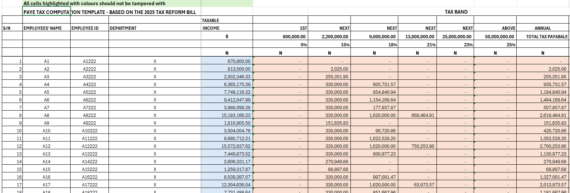Viewport: 570px width, 193px height.
Task: Click the 177,857.87 tax band cell
Action: (374, 107)
